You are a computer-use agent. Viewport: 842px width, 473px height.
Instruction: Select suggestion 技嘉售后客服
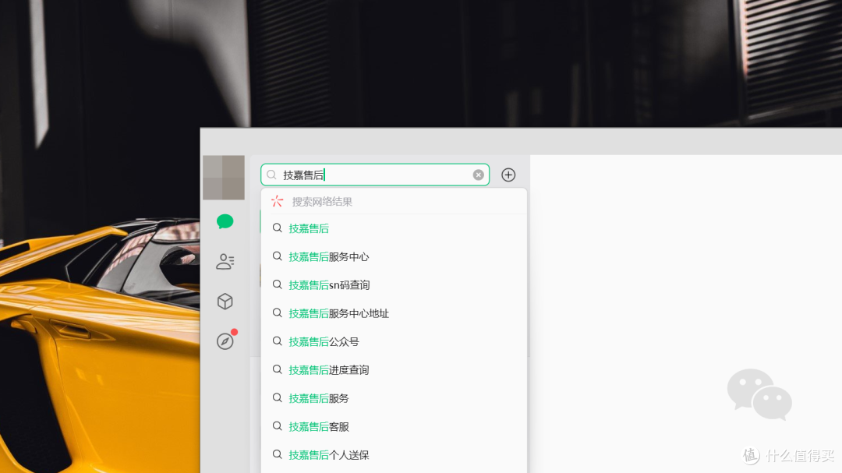(394, 427)
